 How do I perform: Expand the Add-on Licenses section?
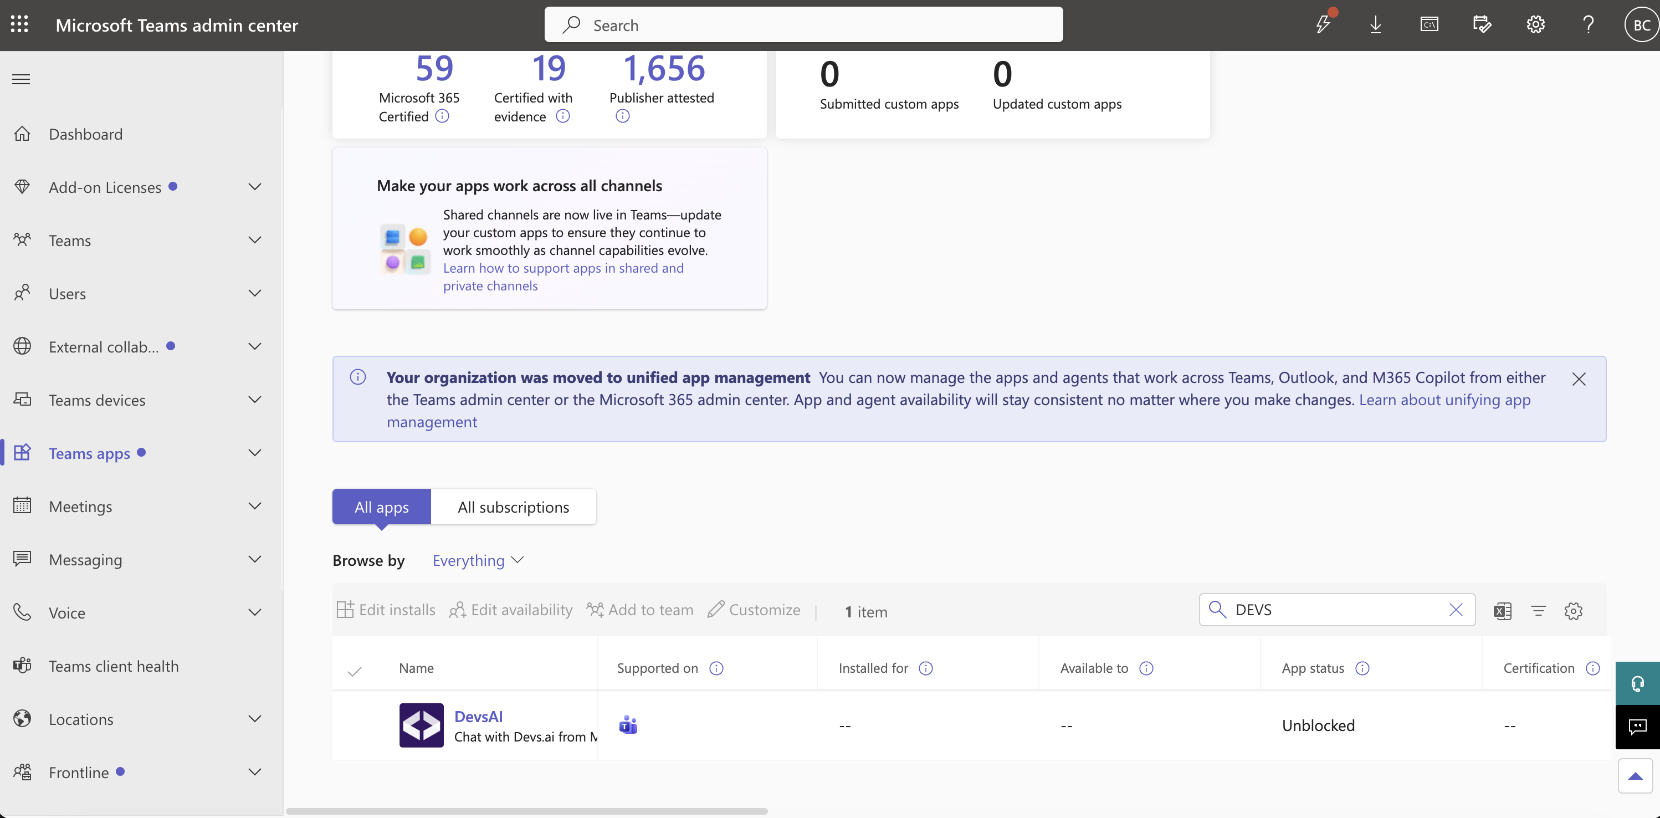pyautogui.click(x=255, y=187)
